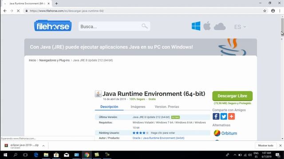This screenshot has width=284, height=159.
Task: Bookmark this page with star icon
Action: click(x=264, y=11)
